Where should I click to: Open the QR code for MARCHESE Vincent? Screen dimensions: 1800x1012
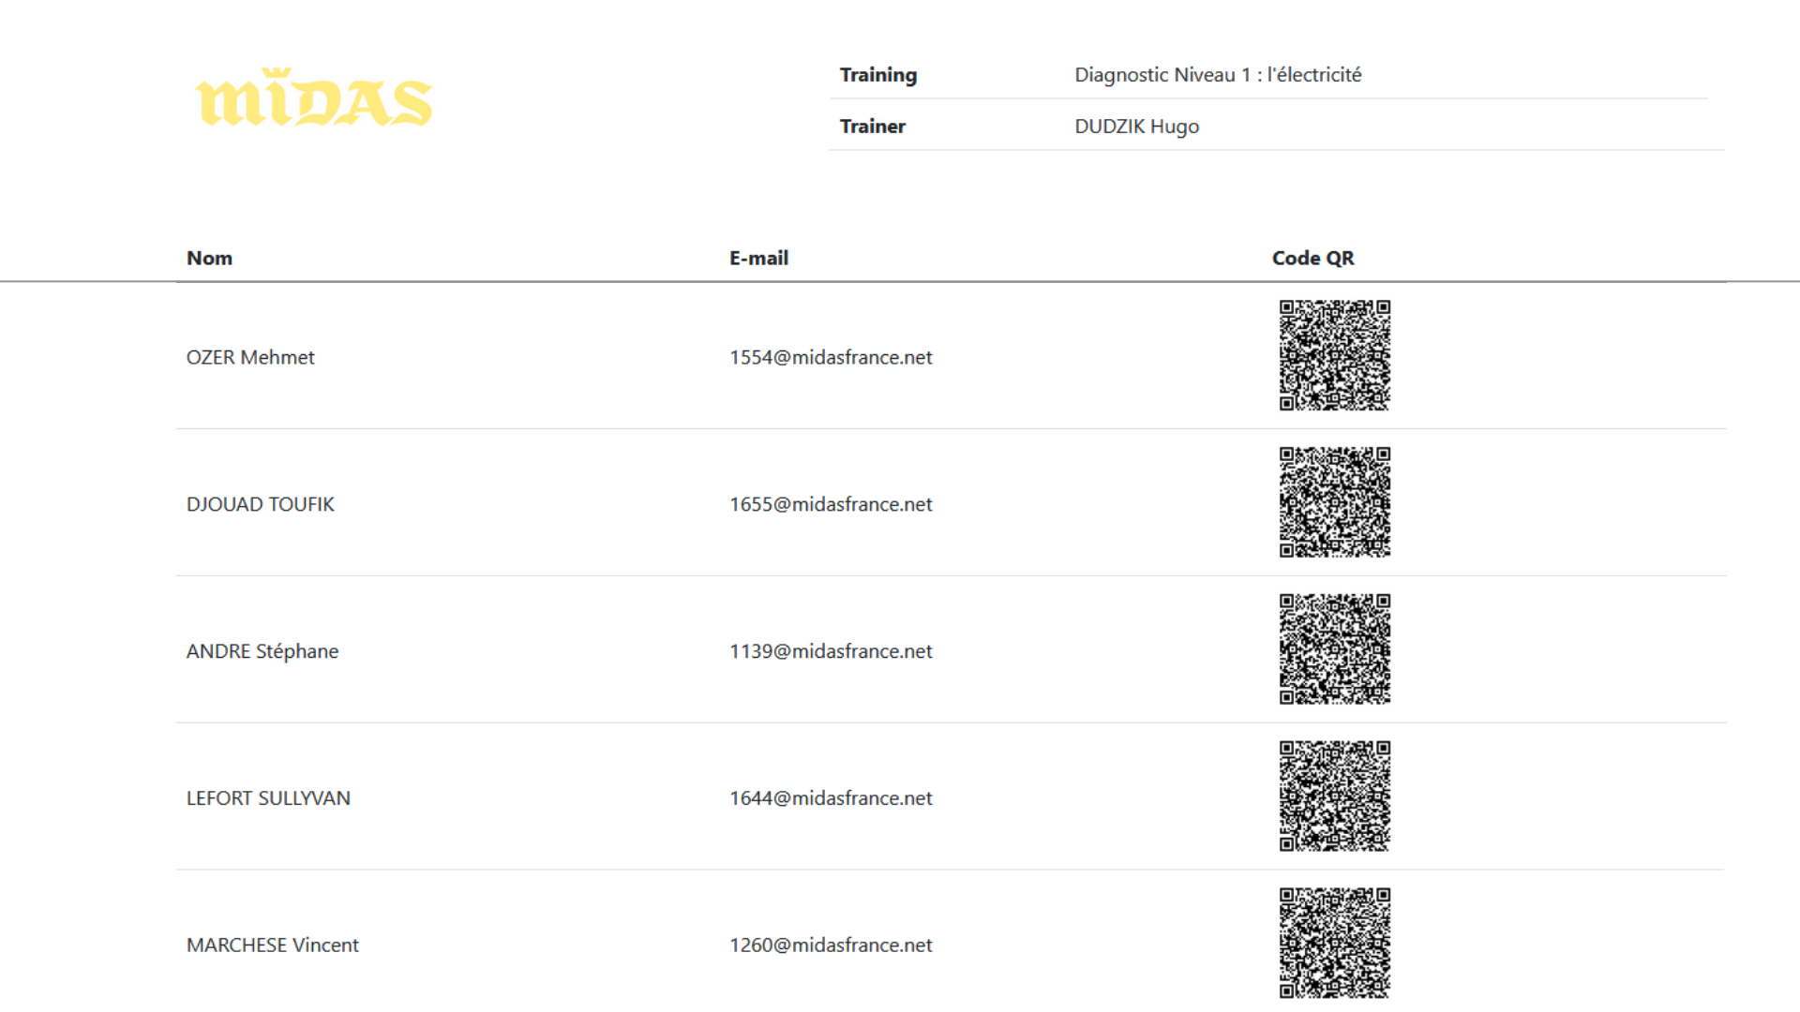tap(1335, 944)
